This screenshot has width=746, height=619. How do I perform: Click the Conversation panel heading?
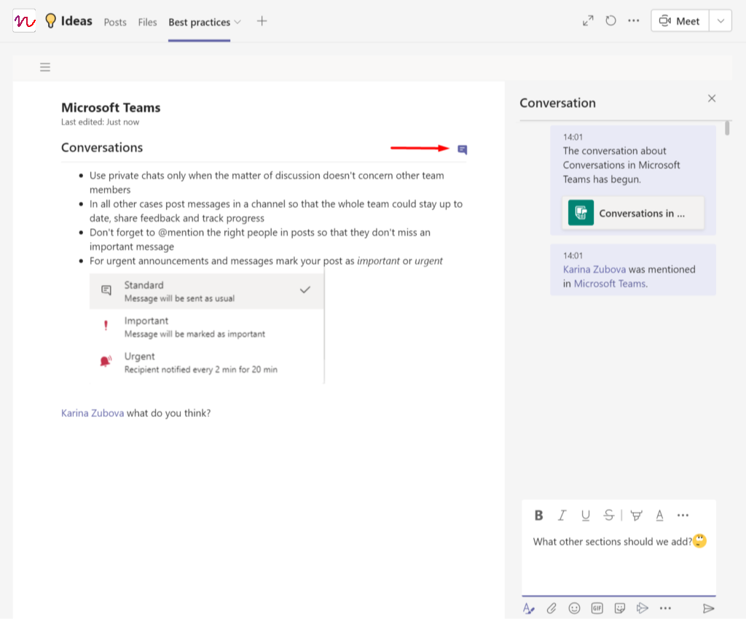(x=557, y=103)
